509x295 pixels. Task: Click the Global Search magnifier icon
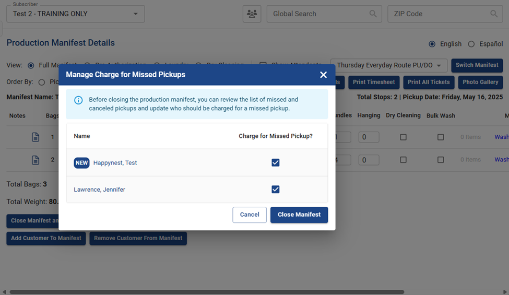[x=373, y=14]
